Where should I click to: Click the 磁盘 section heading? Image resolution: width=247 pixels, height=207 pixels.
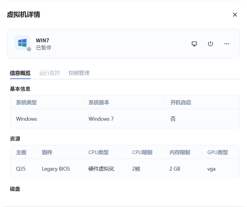tap(15, 189)
